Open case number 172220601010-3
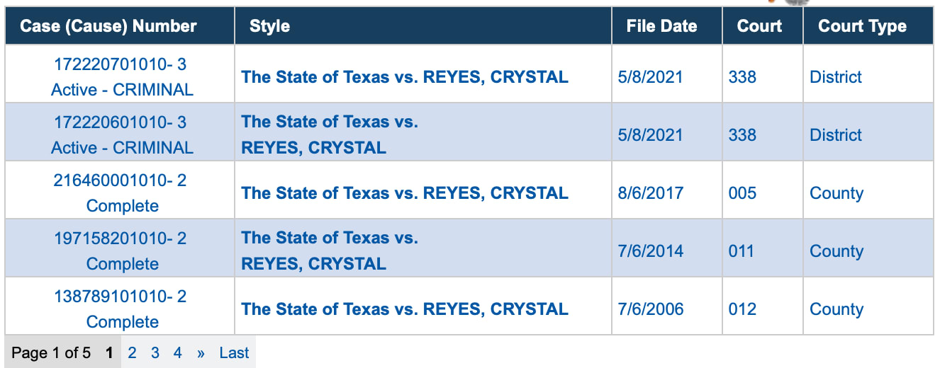The image size is (940, 368). [120, 122]
